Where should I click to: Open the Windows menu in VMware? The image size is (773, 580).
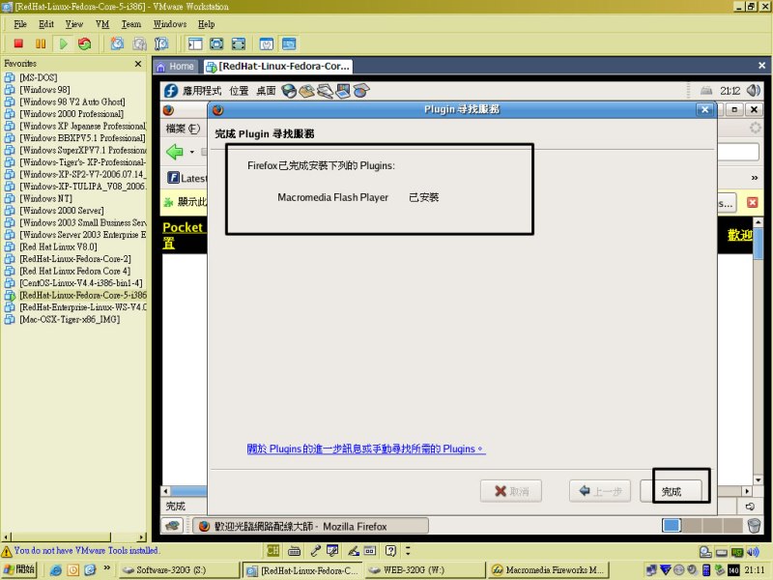coord(170,24)
